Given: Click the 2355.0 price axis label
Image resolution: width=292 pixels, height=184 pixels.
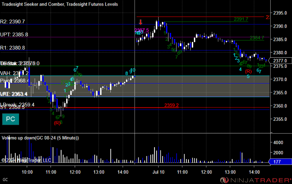Looking at the screenshot, I should 280,119.
